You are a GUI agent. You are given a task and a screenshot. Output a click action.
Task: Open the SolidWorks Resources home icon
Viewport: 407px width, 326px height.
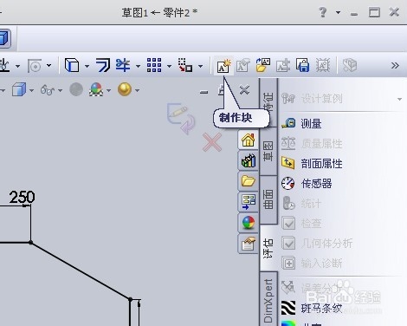tap(248, 140)
